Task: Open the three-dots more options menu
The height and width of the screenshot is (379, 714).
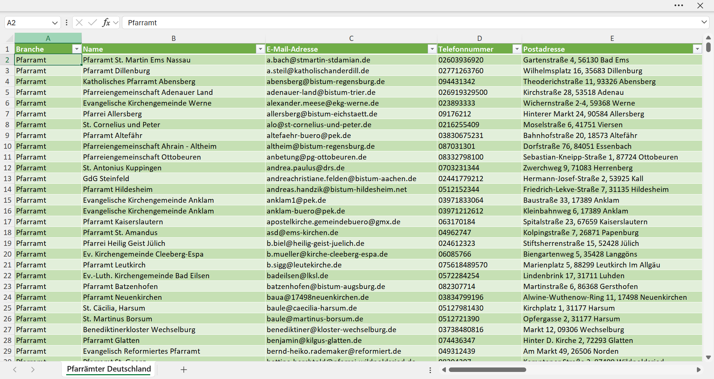Action: (x=679, y=6)
